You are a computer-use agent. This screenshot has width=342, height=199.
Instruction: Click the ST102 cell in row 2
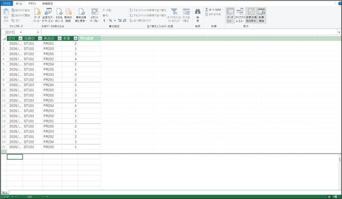coord(33,49)
